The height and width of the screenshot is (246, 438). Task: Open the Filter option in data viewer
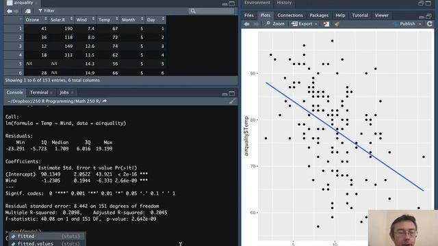(x=47, y=11)
